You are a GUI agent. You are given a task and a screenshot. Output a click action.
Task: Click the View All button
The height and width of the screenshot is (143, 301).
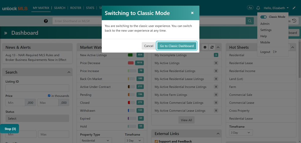(x=186, y=120)
